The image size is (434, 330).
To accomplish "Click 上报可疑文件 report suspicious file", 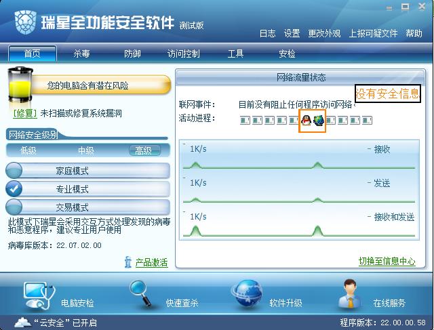I will point(373,33).
